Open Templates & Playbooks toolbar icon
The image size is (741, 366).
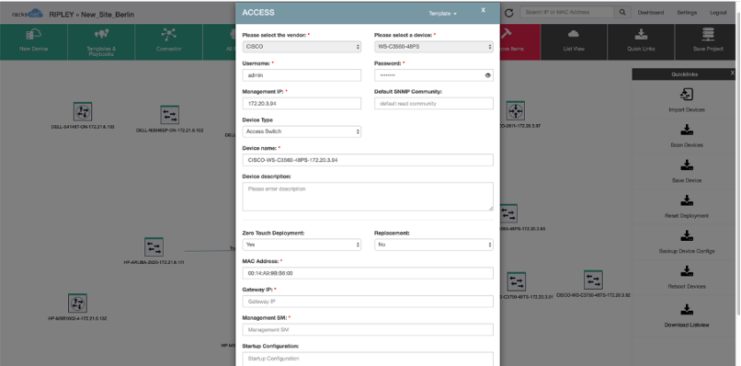point(101,34)
